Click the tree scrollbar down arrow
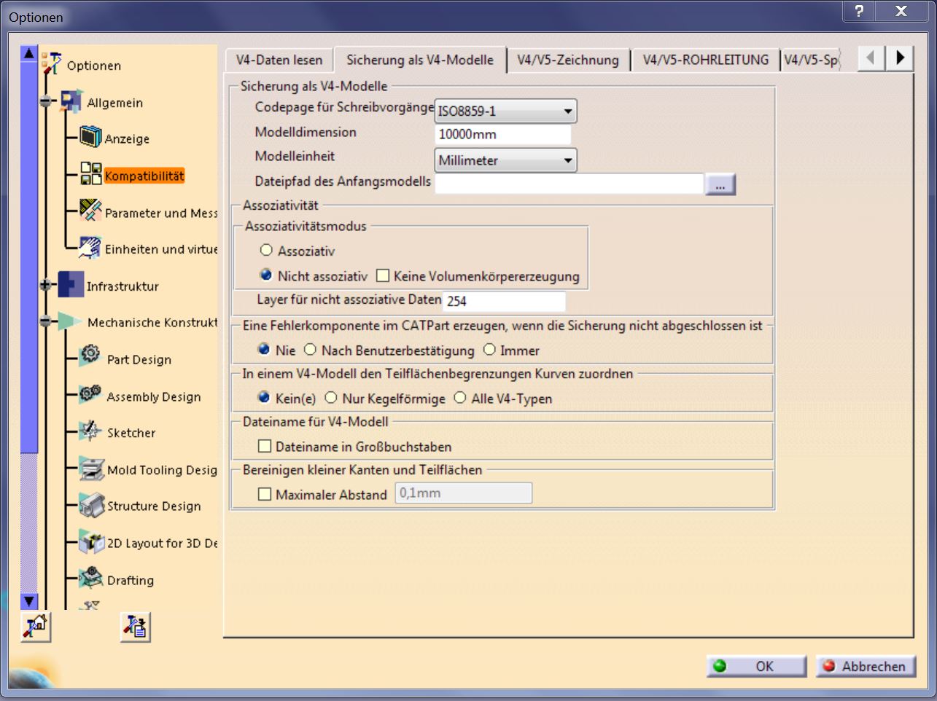Viewport: 937px width, 701px height. 29,601
